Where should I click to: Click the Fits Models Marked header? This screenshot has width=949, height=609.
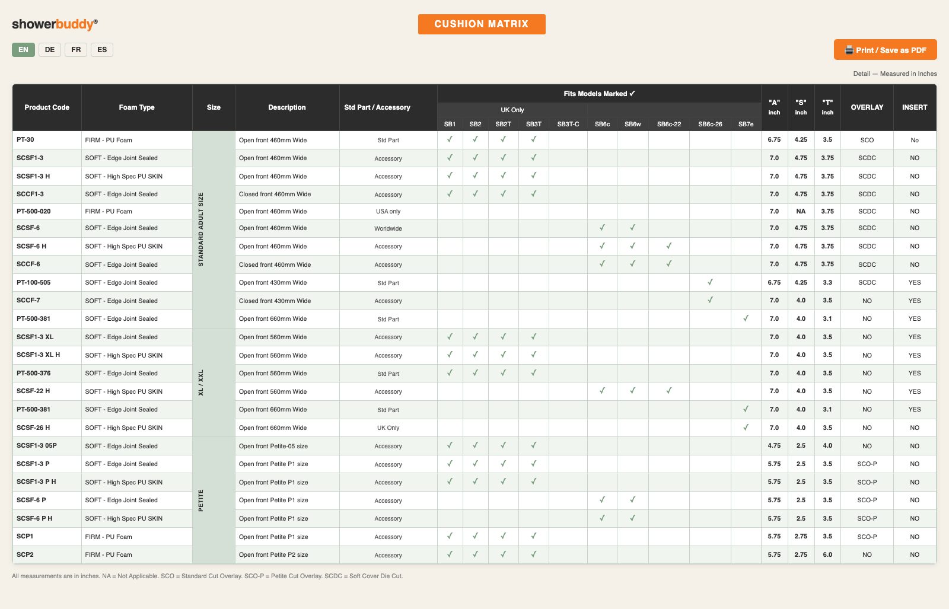tap(599, 94)
